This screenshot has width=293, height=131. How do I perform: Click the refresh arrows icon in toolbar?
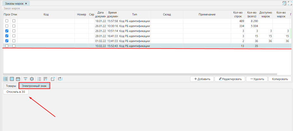coord(60,79)
